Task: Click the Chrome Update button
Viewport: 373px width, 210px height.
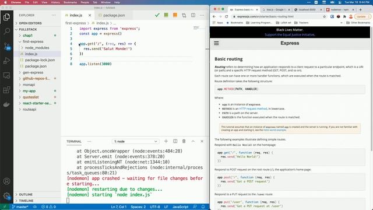Action: click(x=363, y=17)
